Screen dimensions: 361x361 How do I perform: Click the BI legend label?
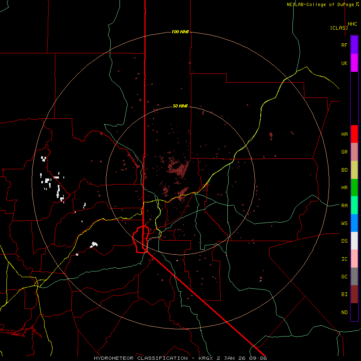point(345,294)
